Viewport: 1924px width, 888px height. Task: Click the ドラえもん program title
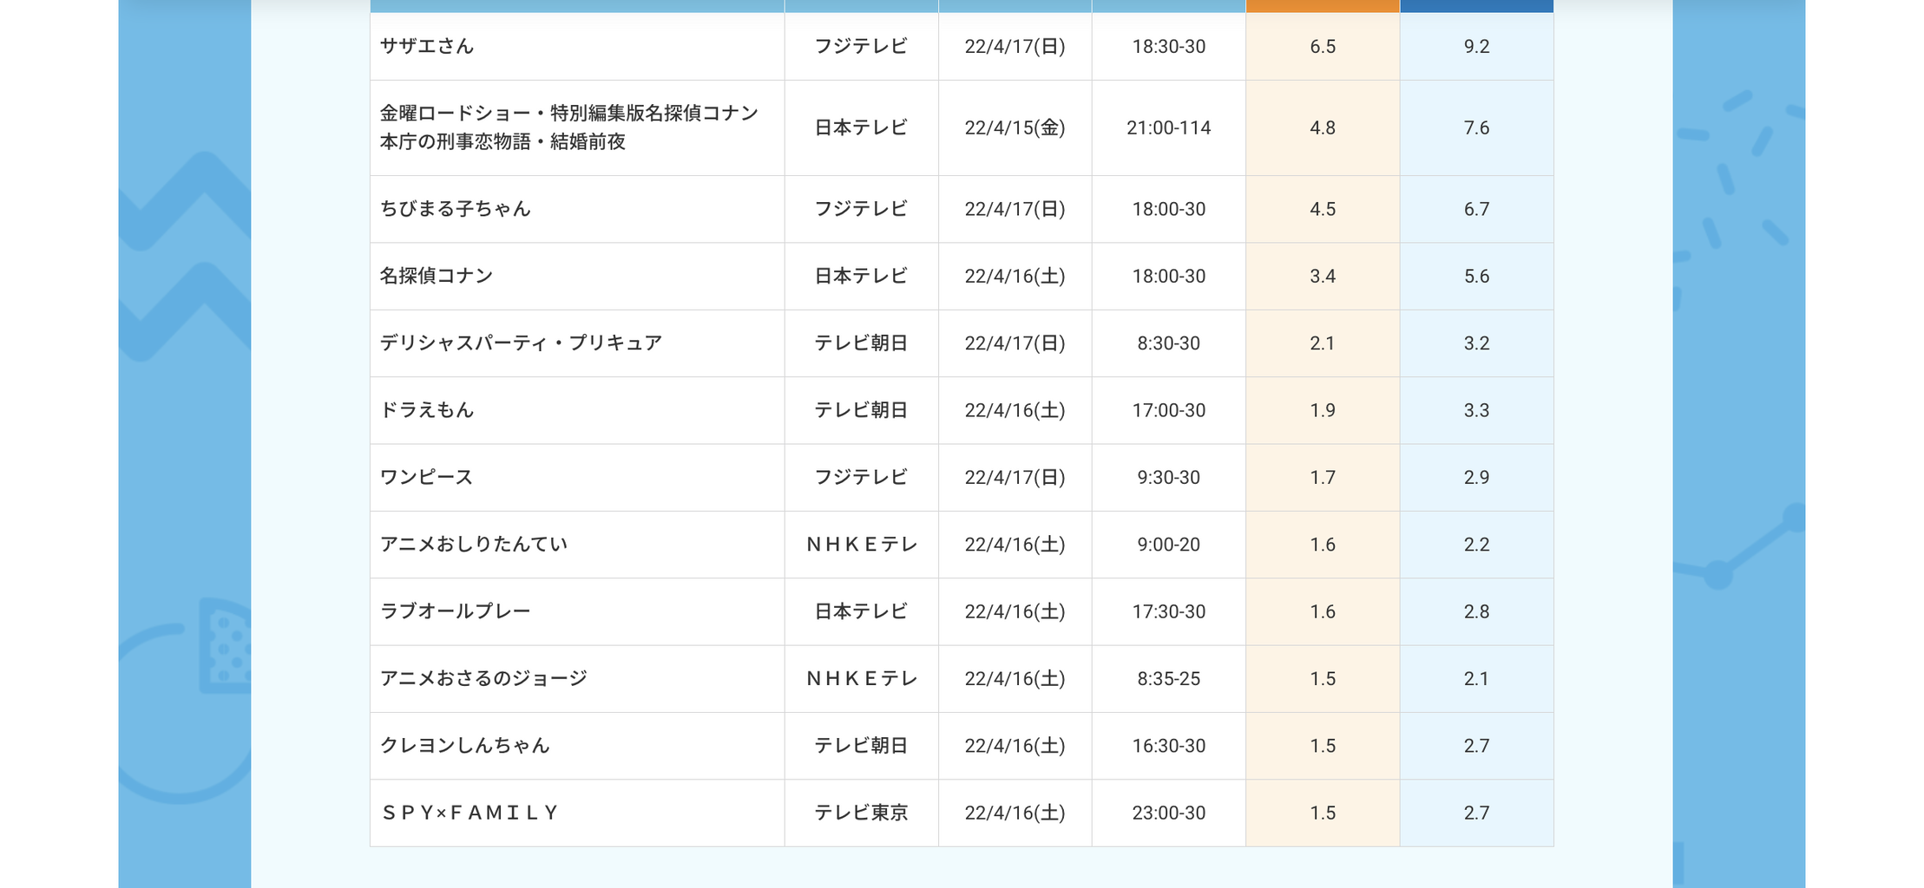click(x=427, y=410)
